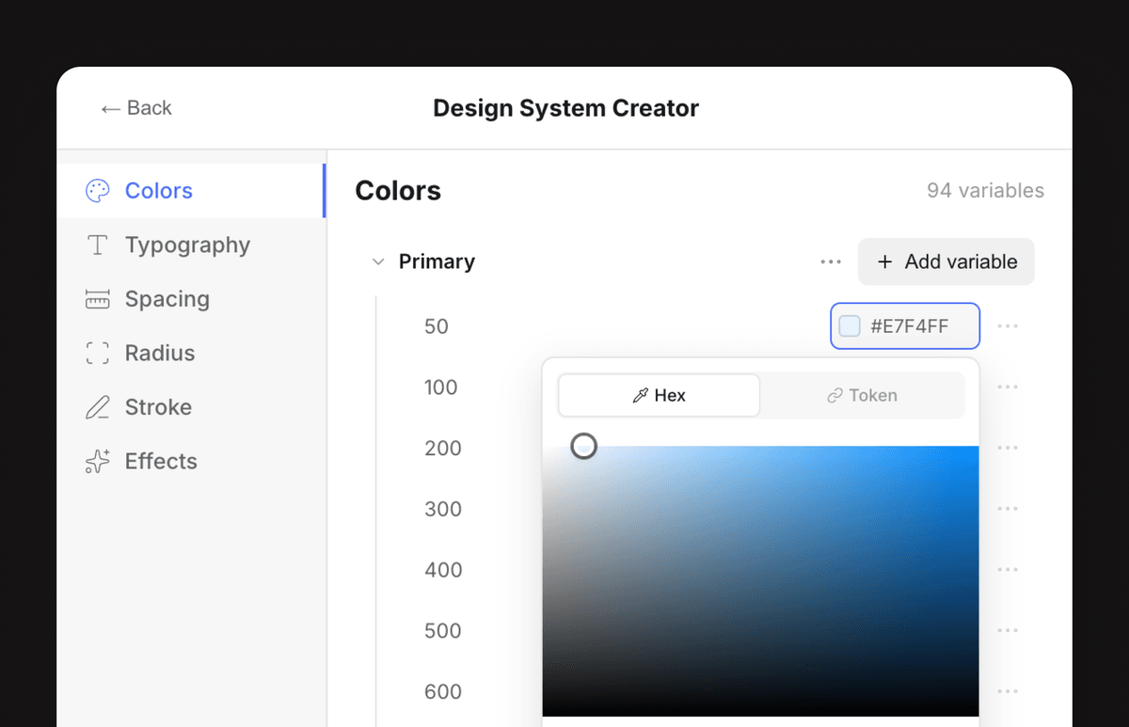The height and width of the screenshot is (727, 1129).
Task: Open the Primary group more-options menu
Action: point(831,262)
